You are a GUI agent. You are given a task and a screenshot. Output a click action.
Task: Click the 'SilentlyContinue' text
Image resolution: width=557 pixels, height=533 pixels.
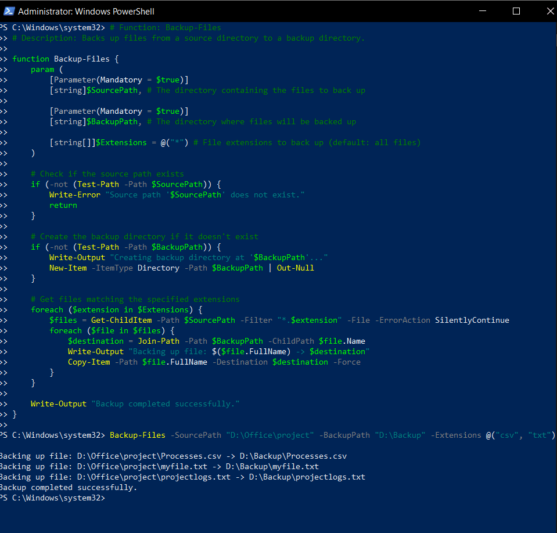(x=472, y=320)
